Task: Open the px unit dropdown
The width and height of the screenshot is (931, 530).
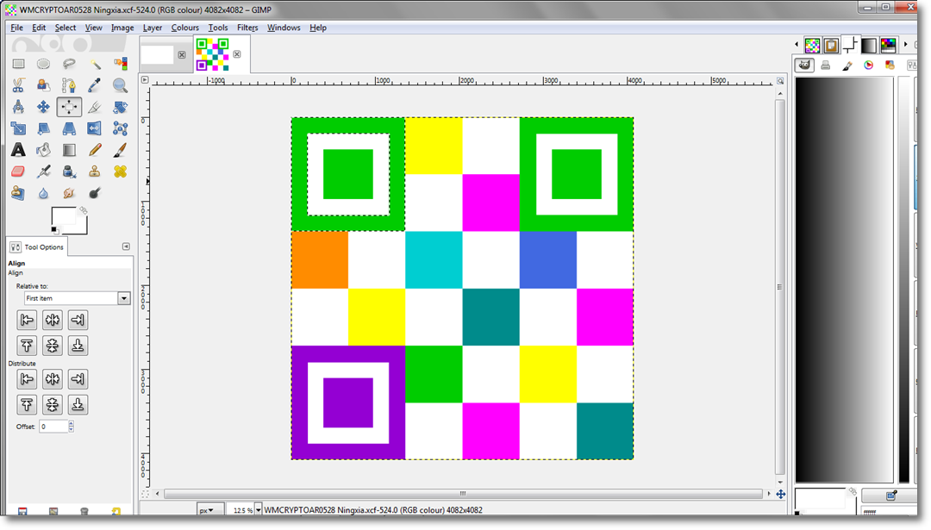Action: coord(210,510)
